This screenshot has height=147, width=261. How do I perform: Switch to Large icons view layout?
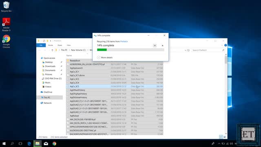[x=225, y=137]
